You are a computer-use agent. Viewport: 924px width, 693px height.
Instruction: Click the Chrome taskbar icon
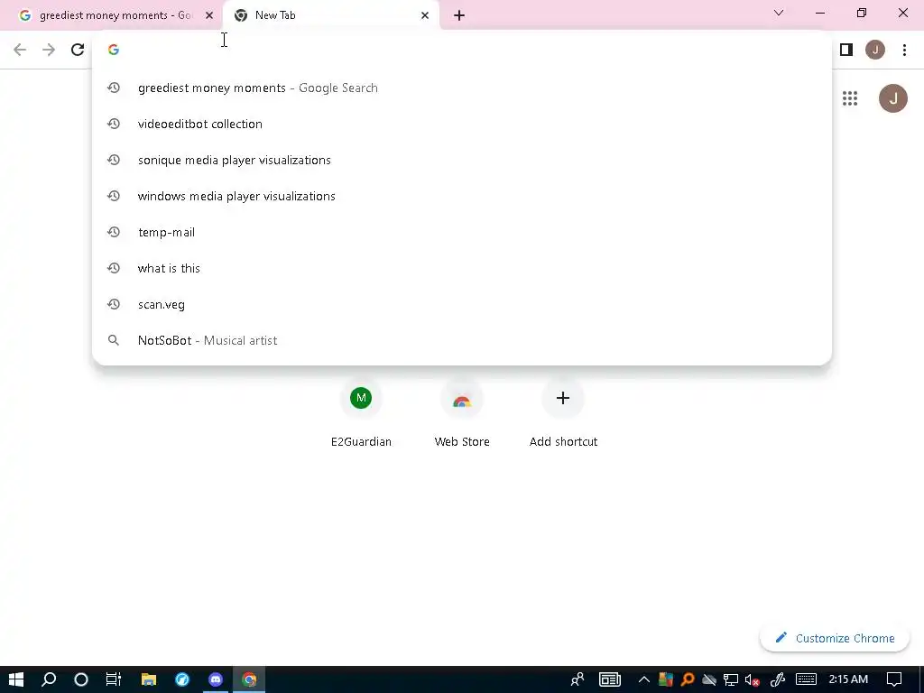click(249, 679)
